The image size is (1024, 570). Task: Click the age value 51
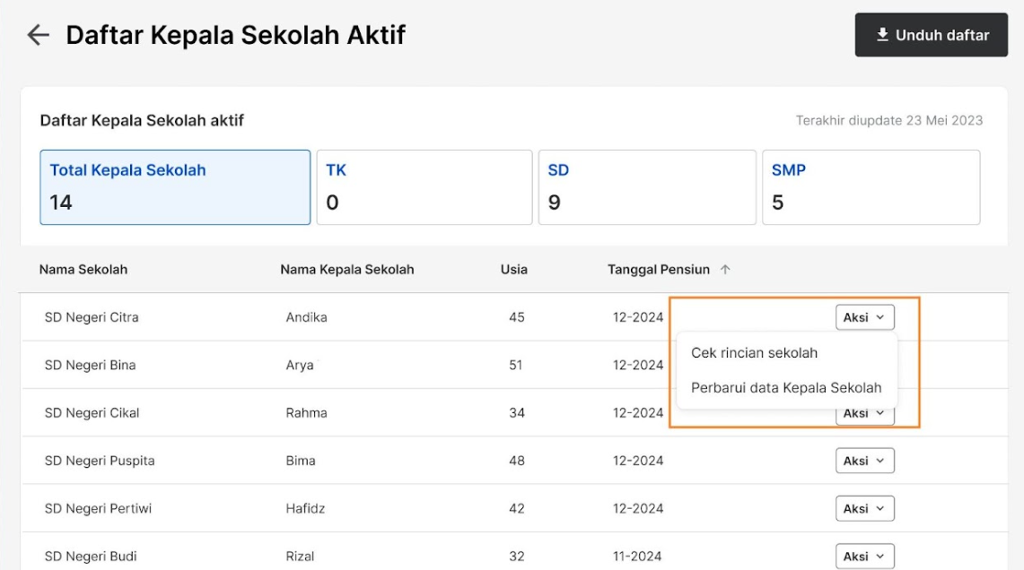[516, 366]
